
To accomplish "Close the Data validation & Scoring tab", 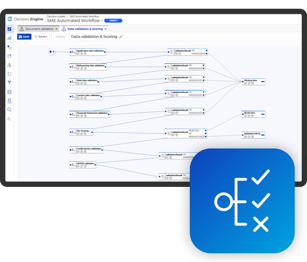I will pyautogui.click(x=106, y=29).
